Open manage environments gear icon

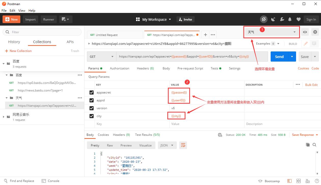(315, 32)
